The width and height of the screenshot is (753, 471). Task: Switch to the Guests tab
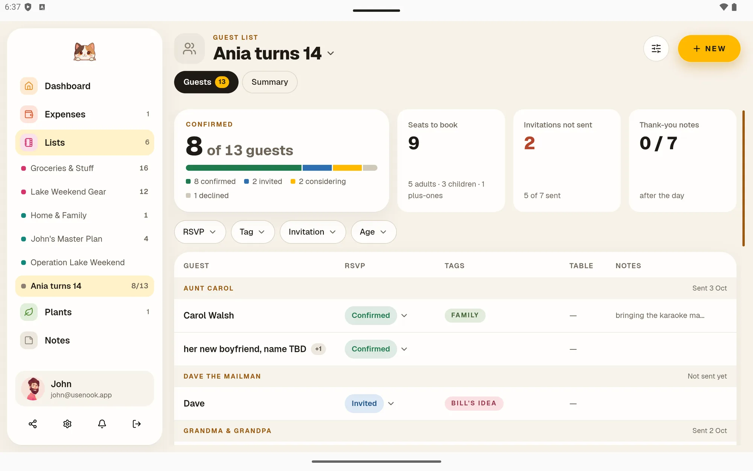click(206, 82)
